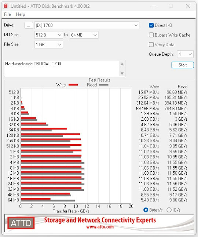Click the 9.17 GB/s read result
The image size is (198, 237).
pyautogui.click(x=178, y=195)
